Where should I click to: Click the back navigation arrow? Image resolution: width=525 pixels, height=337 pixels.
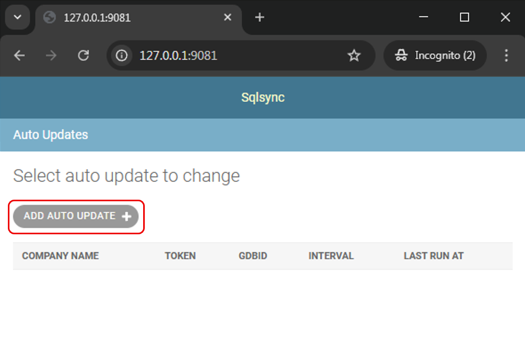tap(19, 55)
